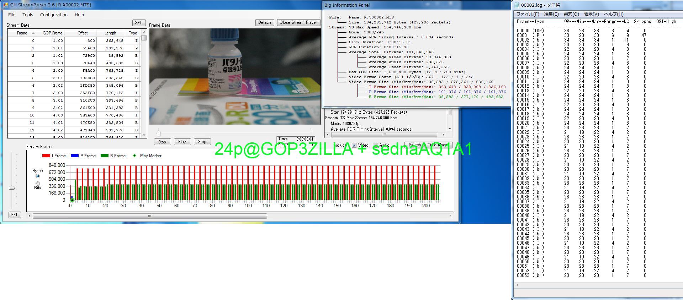Click the vertical zoom slider handle

[x=12, y=188]
